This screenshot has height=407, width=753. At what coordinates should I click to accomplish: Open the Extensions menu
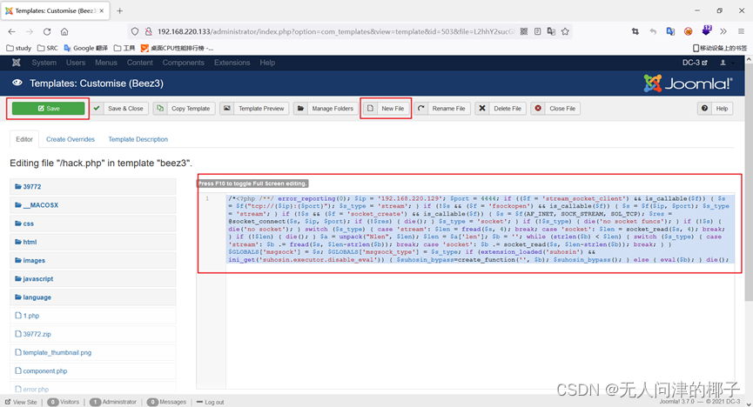tap(232, 63)
